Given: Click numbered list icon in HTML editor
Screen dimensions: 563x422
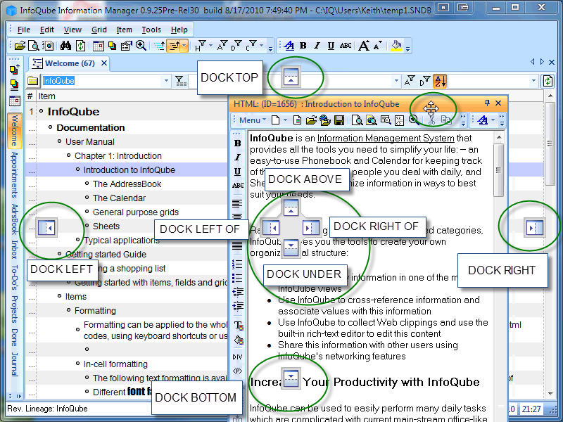Looking at the screenshot, I should pos(237,264).
